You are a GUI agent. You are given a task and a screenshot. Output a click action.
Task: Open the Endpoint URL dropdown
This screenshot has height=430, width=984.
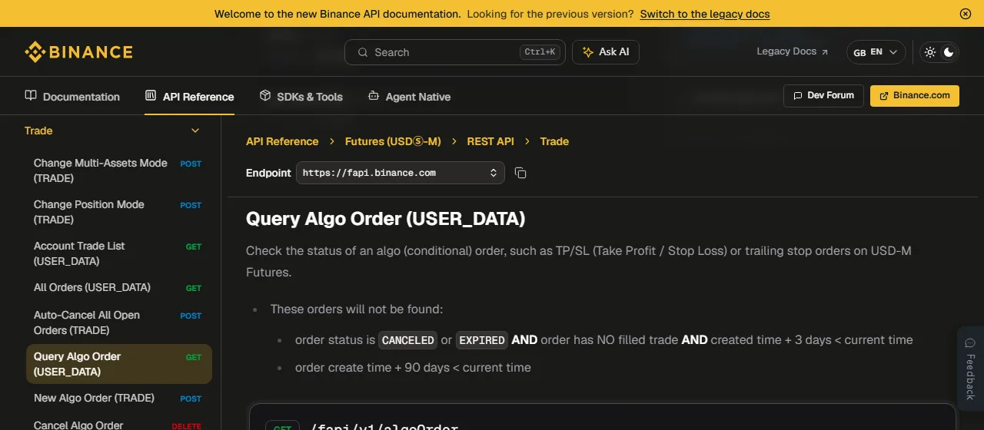tap(401, 173)
